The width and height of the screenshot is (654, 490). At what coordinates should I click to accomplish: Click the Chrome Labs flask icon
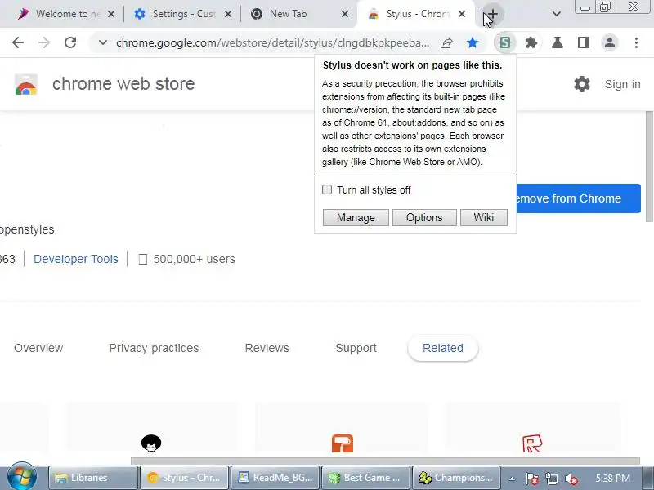pos(558,42)
